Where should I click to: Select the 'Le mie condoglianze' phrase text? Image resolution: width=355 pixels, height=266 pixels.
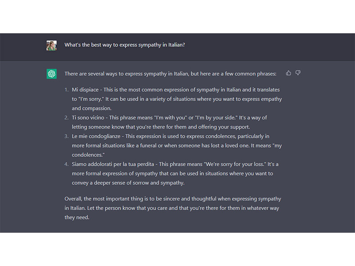(x=96, y=137)
